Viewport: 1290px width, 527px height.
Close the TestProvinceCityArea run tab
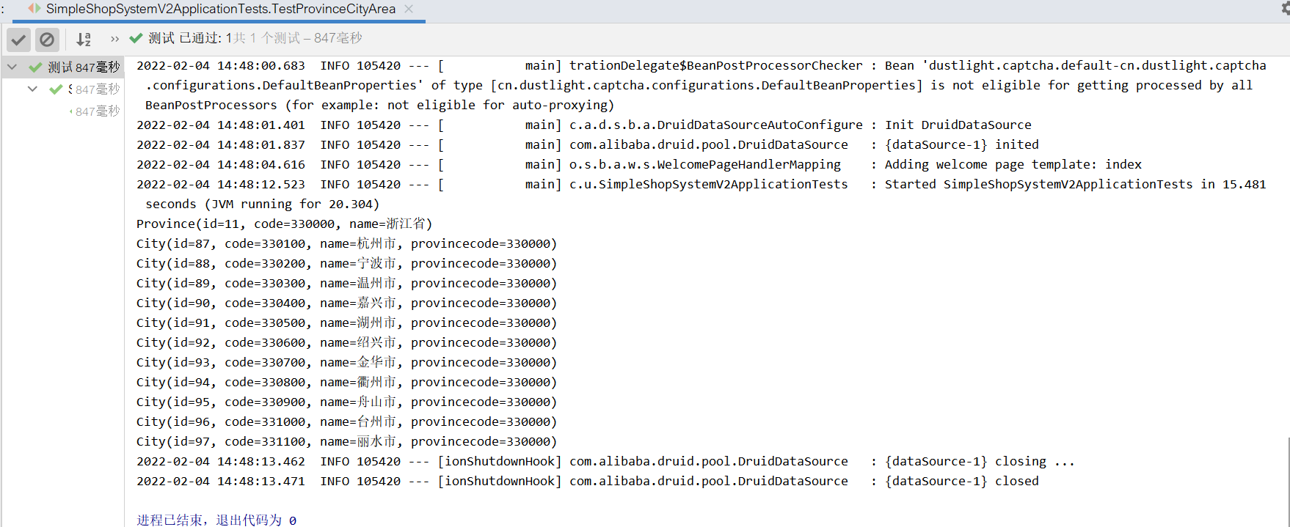click(409, 9)
